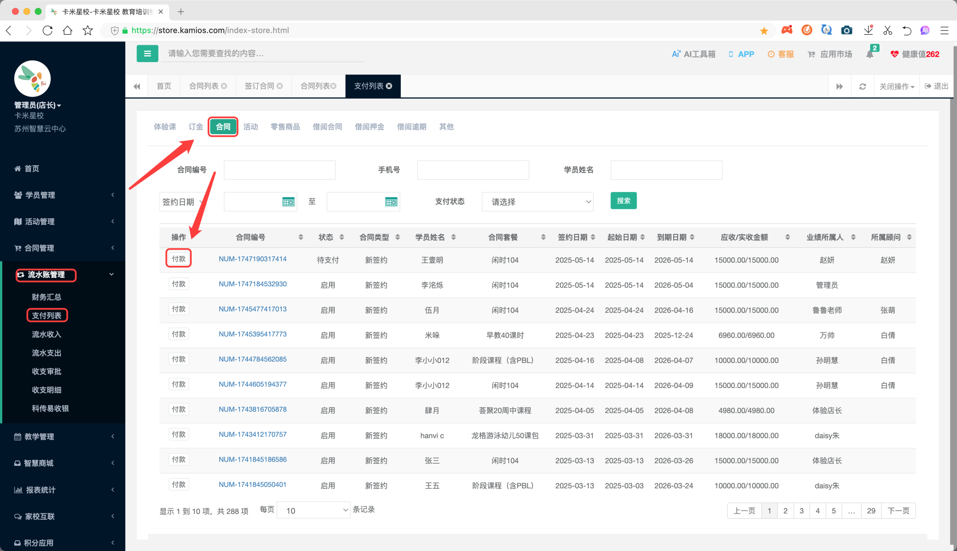The image size is (957, 551).
Task: Open the 管理员(店长) user dropdown
Action: click(x=37, y=105)
